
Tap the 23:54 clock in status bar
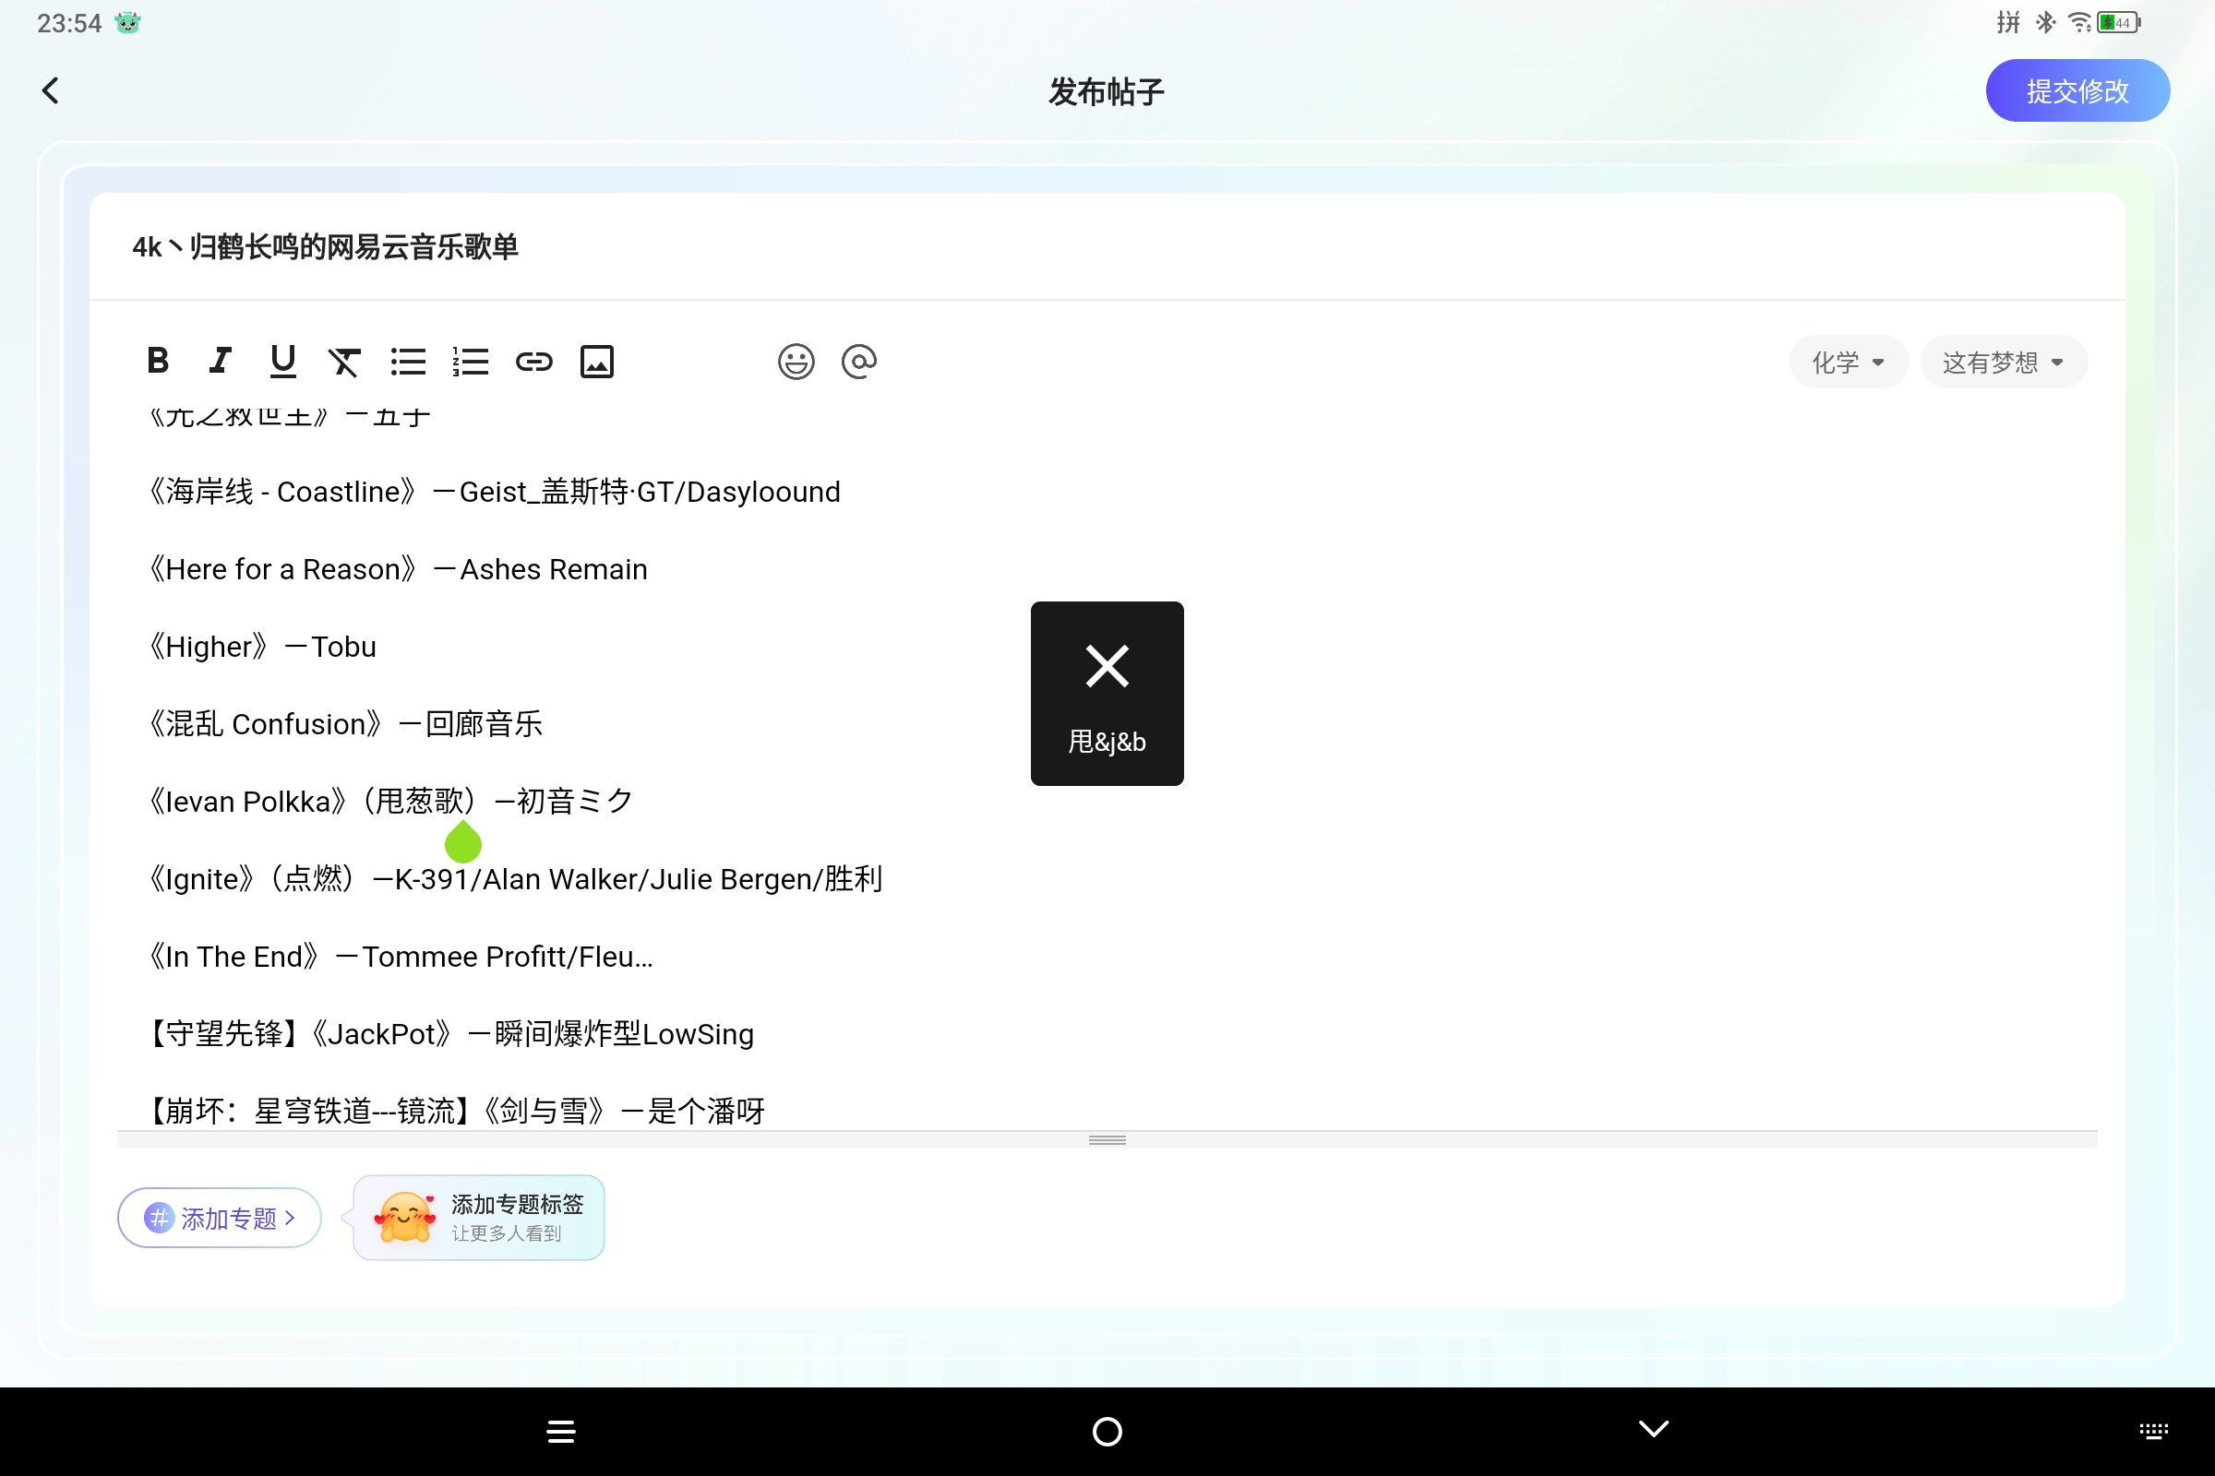68,22
